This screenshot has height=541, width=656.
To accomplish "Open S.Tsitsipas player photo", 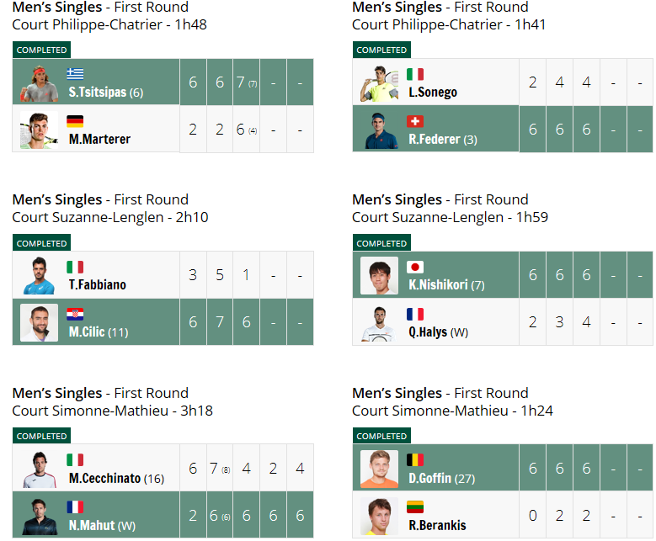I will (x=40, y=83).
